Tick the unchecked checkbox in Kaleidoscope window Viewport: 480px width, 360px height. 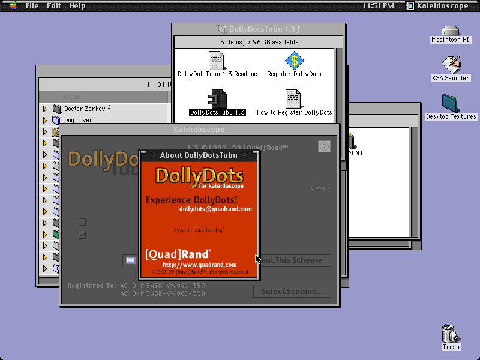click(x=82, y=222)
